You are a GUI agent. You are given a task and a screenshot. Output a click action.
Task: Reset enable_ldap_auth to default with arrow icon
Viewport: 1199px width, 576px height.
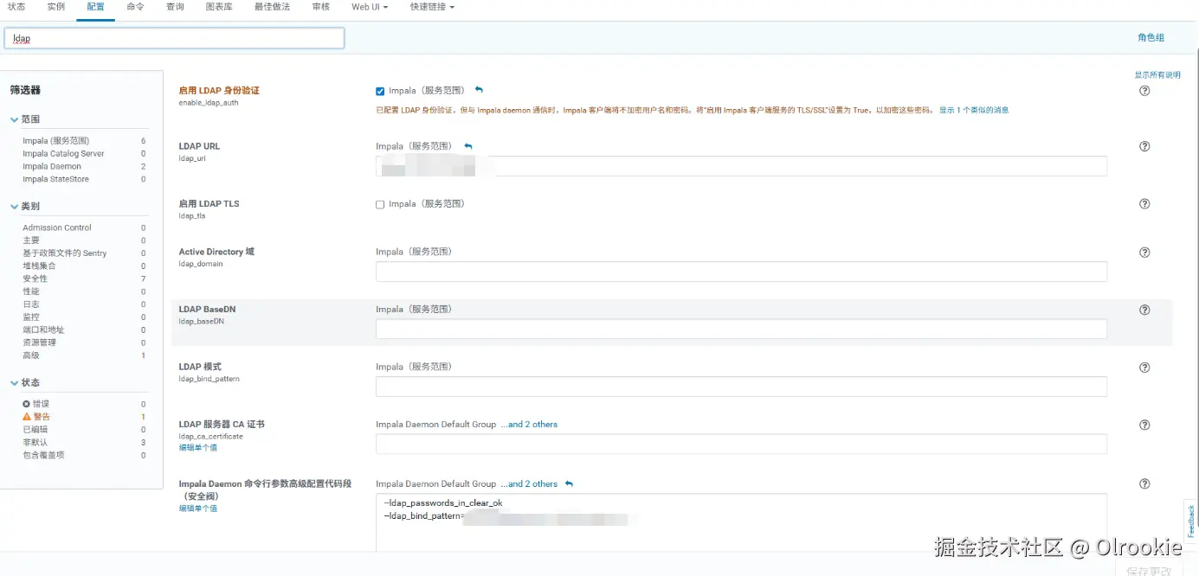coord(479,90)
